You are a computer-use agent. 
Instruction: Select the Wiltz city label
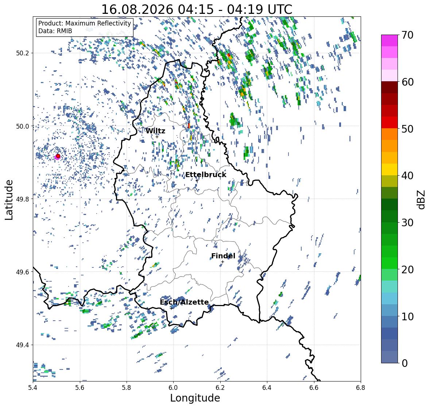(x=155, y=131)
